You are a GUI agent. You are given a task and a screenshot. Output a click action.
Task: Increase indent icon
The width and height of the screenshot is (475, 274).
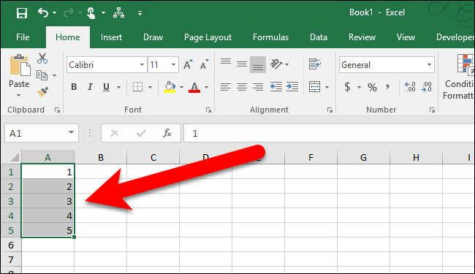click(292, 87)
